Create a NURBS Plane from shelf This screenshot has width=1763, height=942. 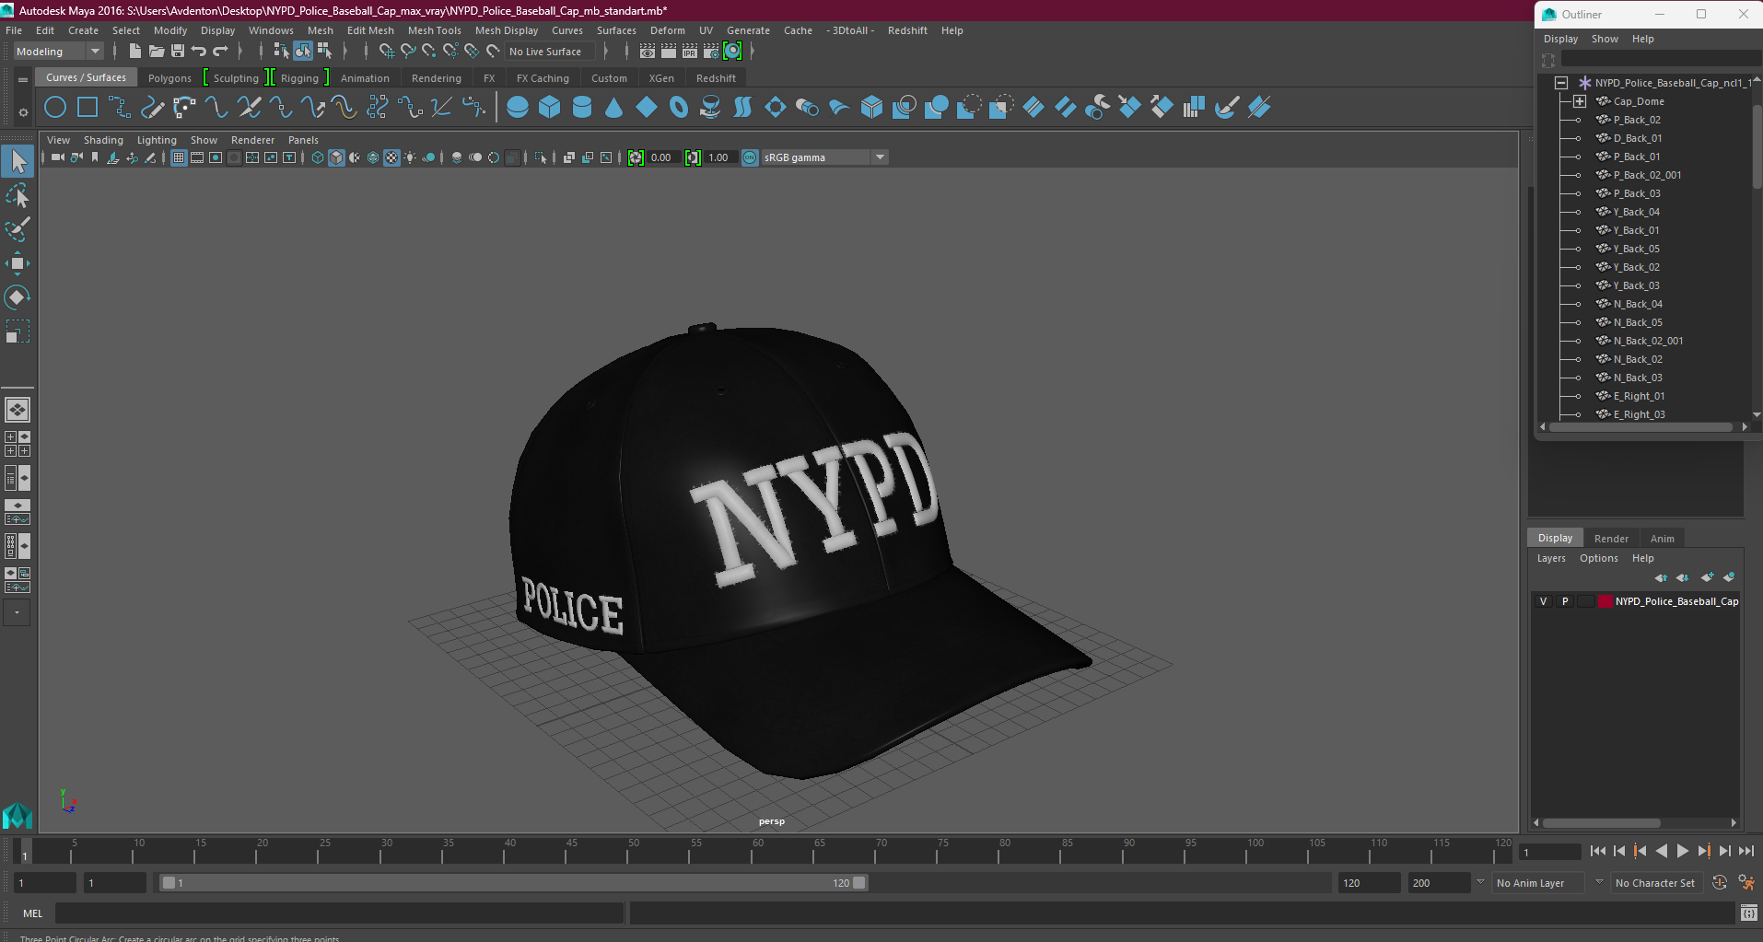(x=647, y=108)
